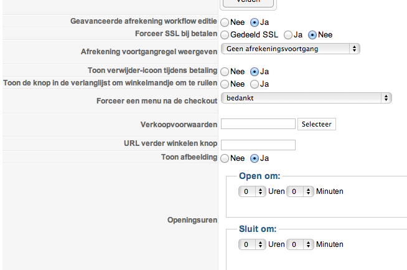This screenshot has width=407, height=270.
Task: Click the Verkoopvoorwaarden text field
Action: pos(258,124)
